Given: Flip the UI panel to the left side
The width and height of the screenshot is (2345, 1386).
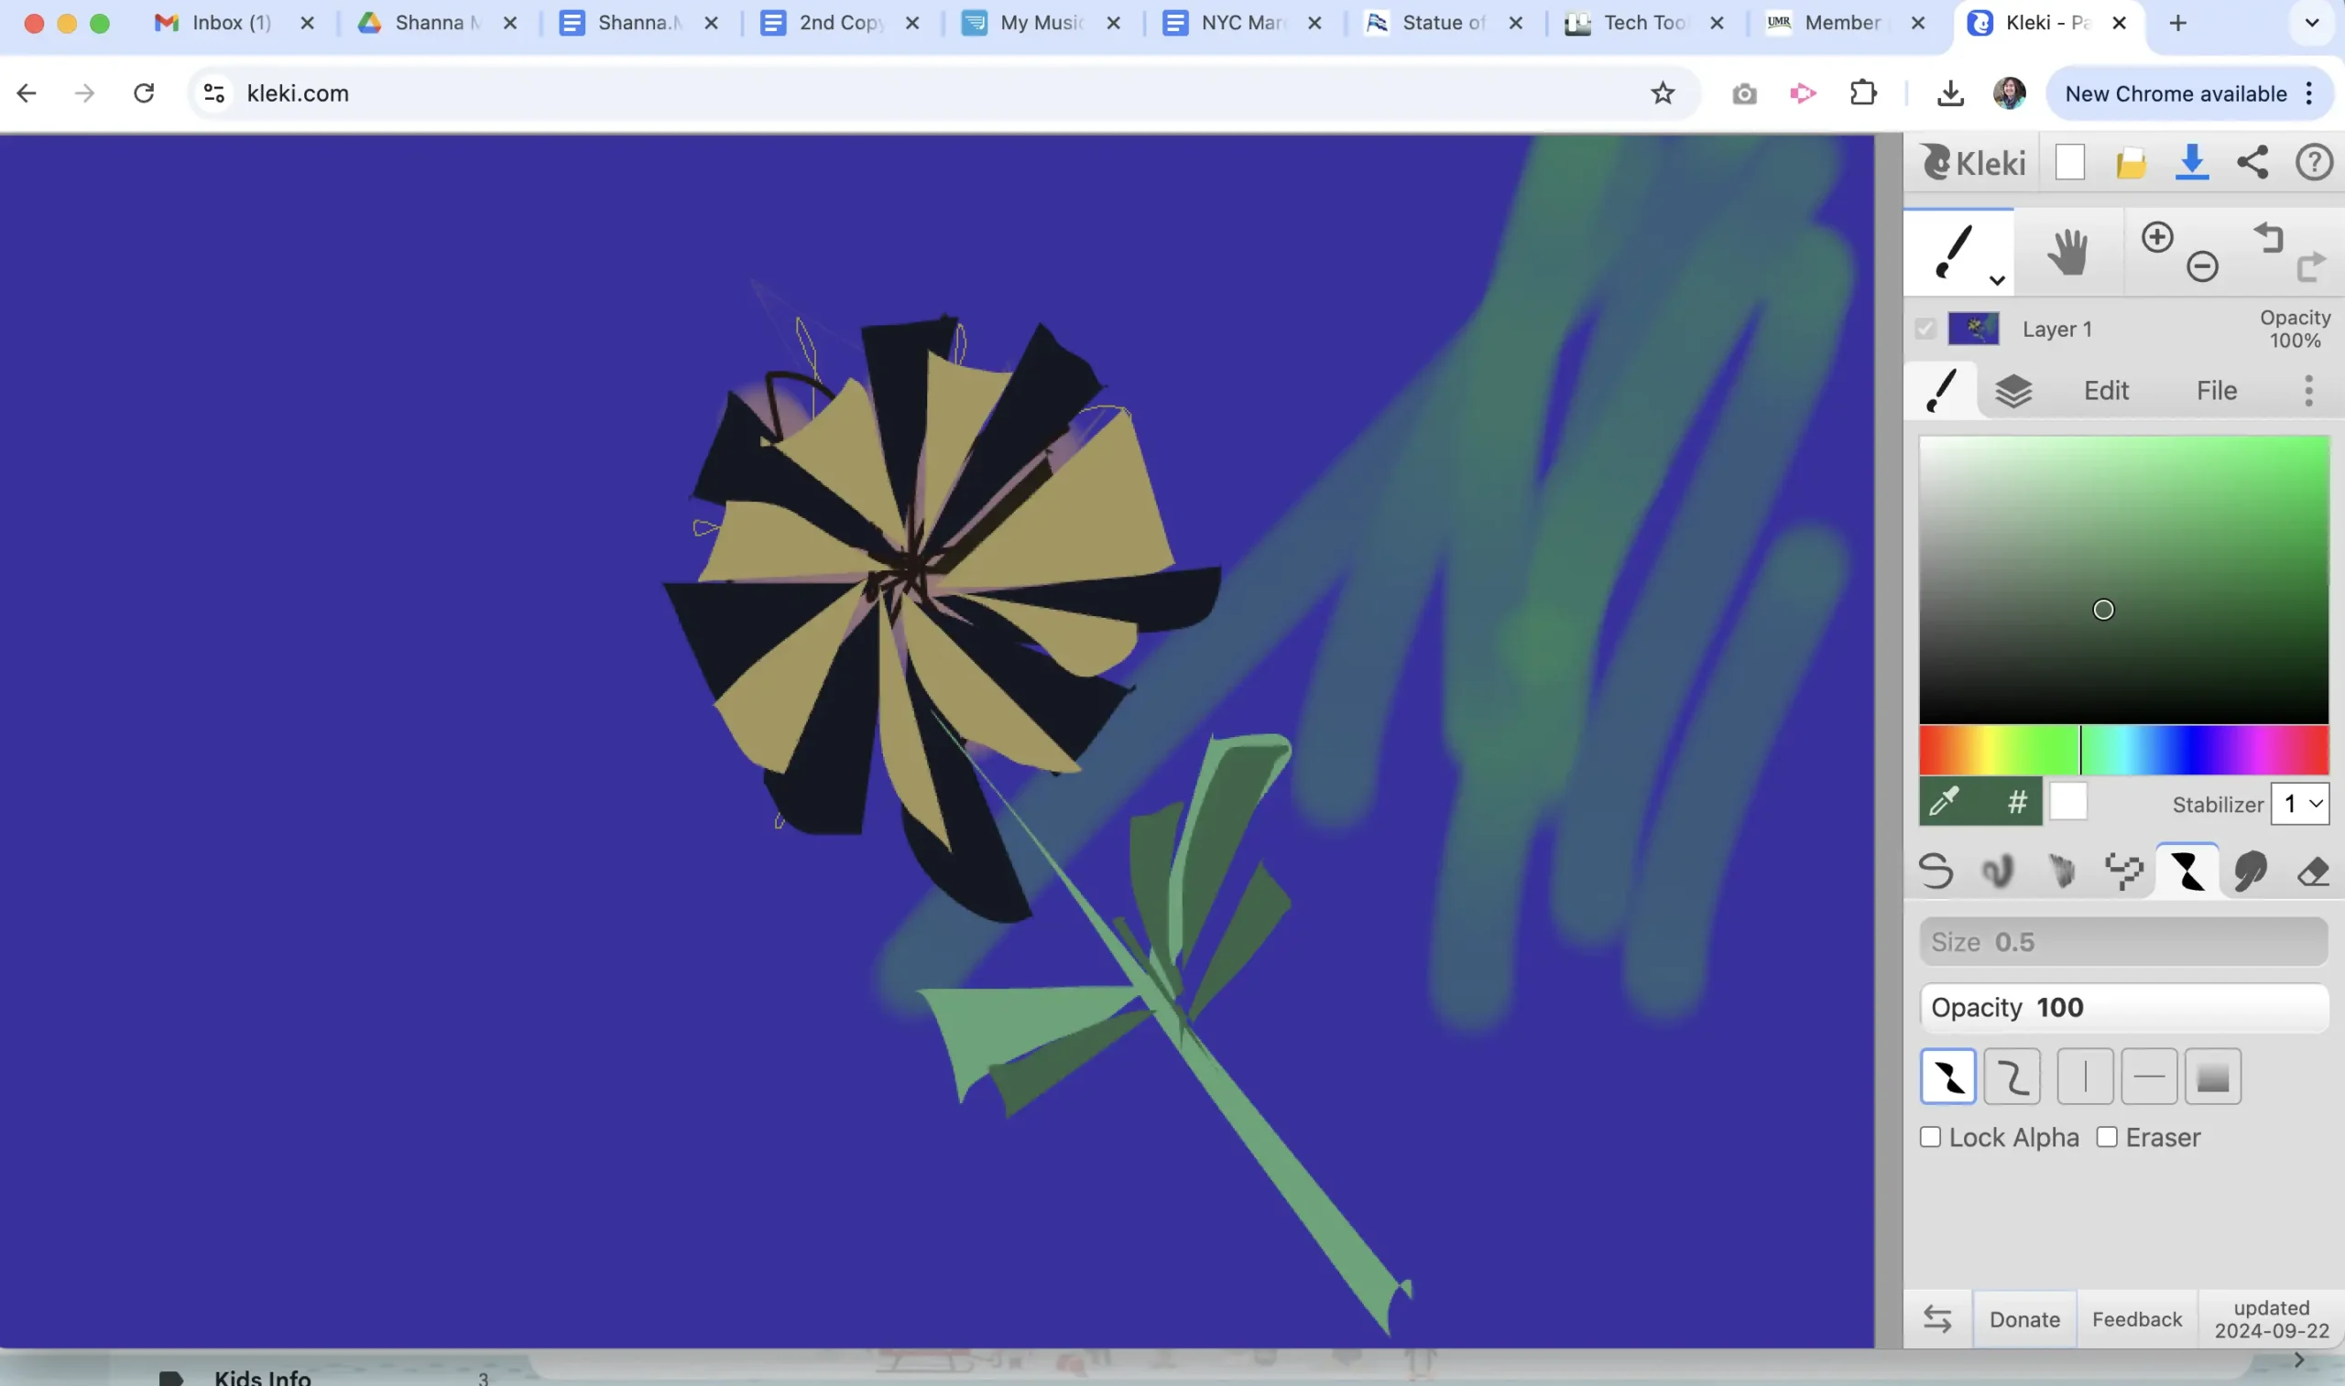Looking at the screenshot, I should (1937, 1319).
